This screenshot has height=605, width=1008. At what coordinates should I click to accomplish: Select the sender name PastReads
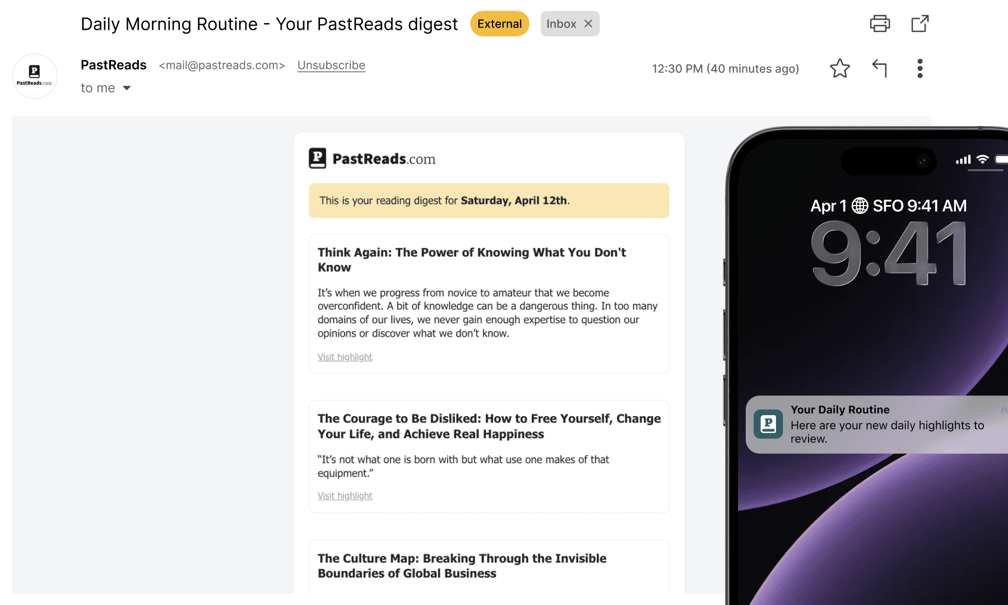pos(114,65)
